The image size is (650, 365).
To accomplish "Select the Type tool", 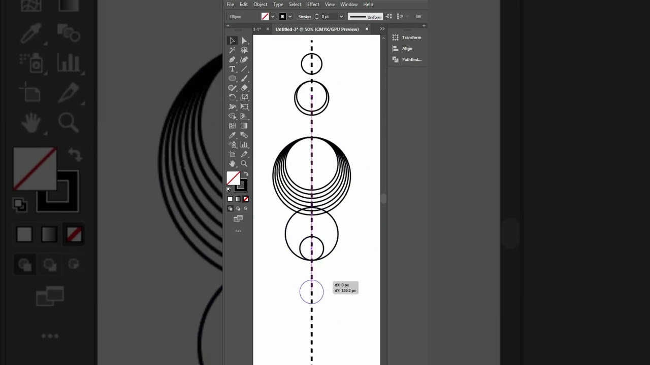I will click(x=232, y=69).
